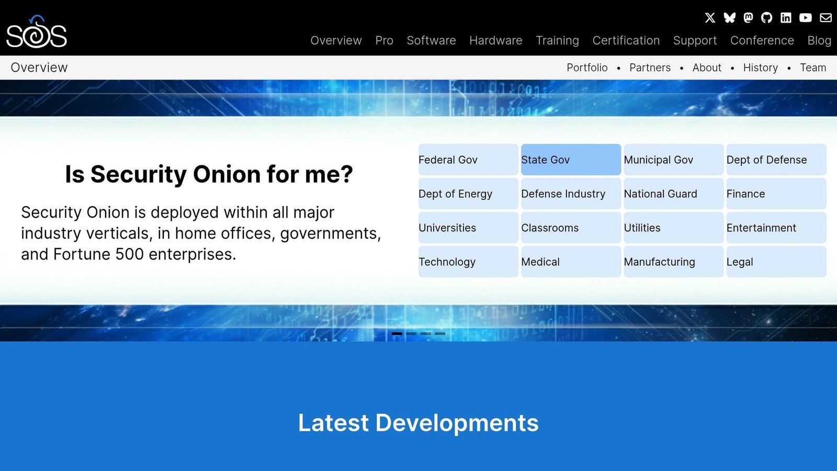This screenshot has width=837, height=471.
Task: Select the Municipal Gov tile
Action: tap(673, 160)
